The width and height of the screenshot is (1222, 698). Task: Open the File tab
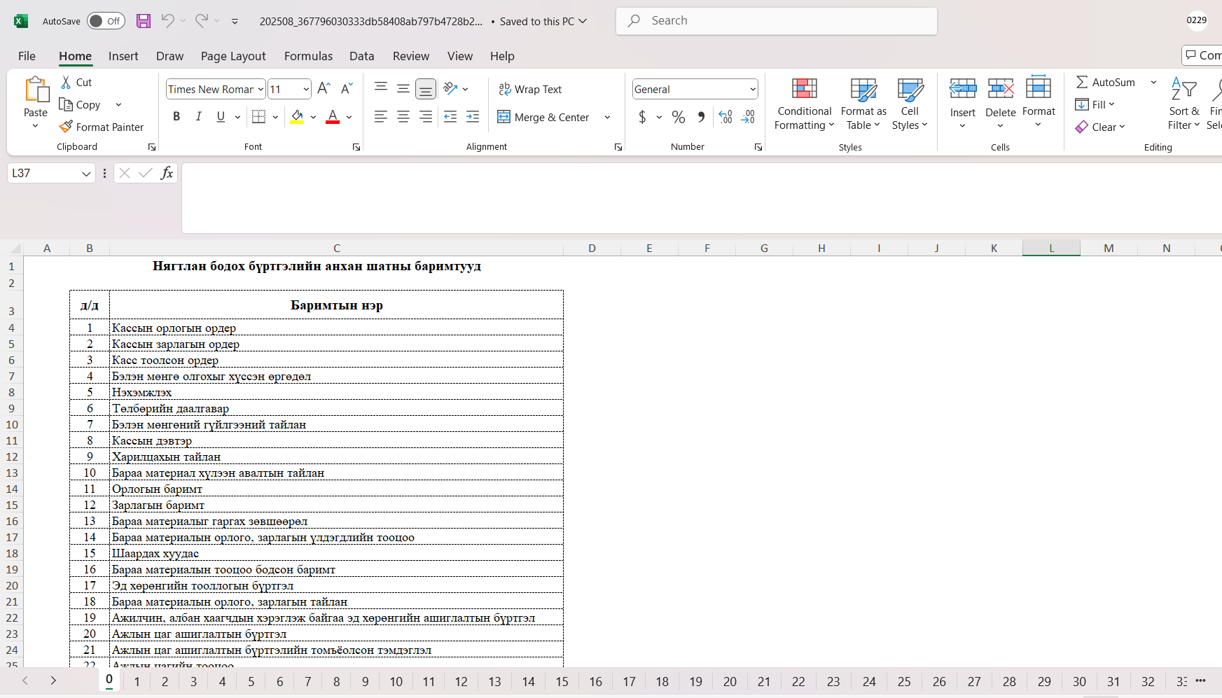(x=27, y=56)
